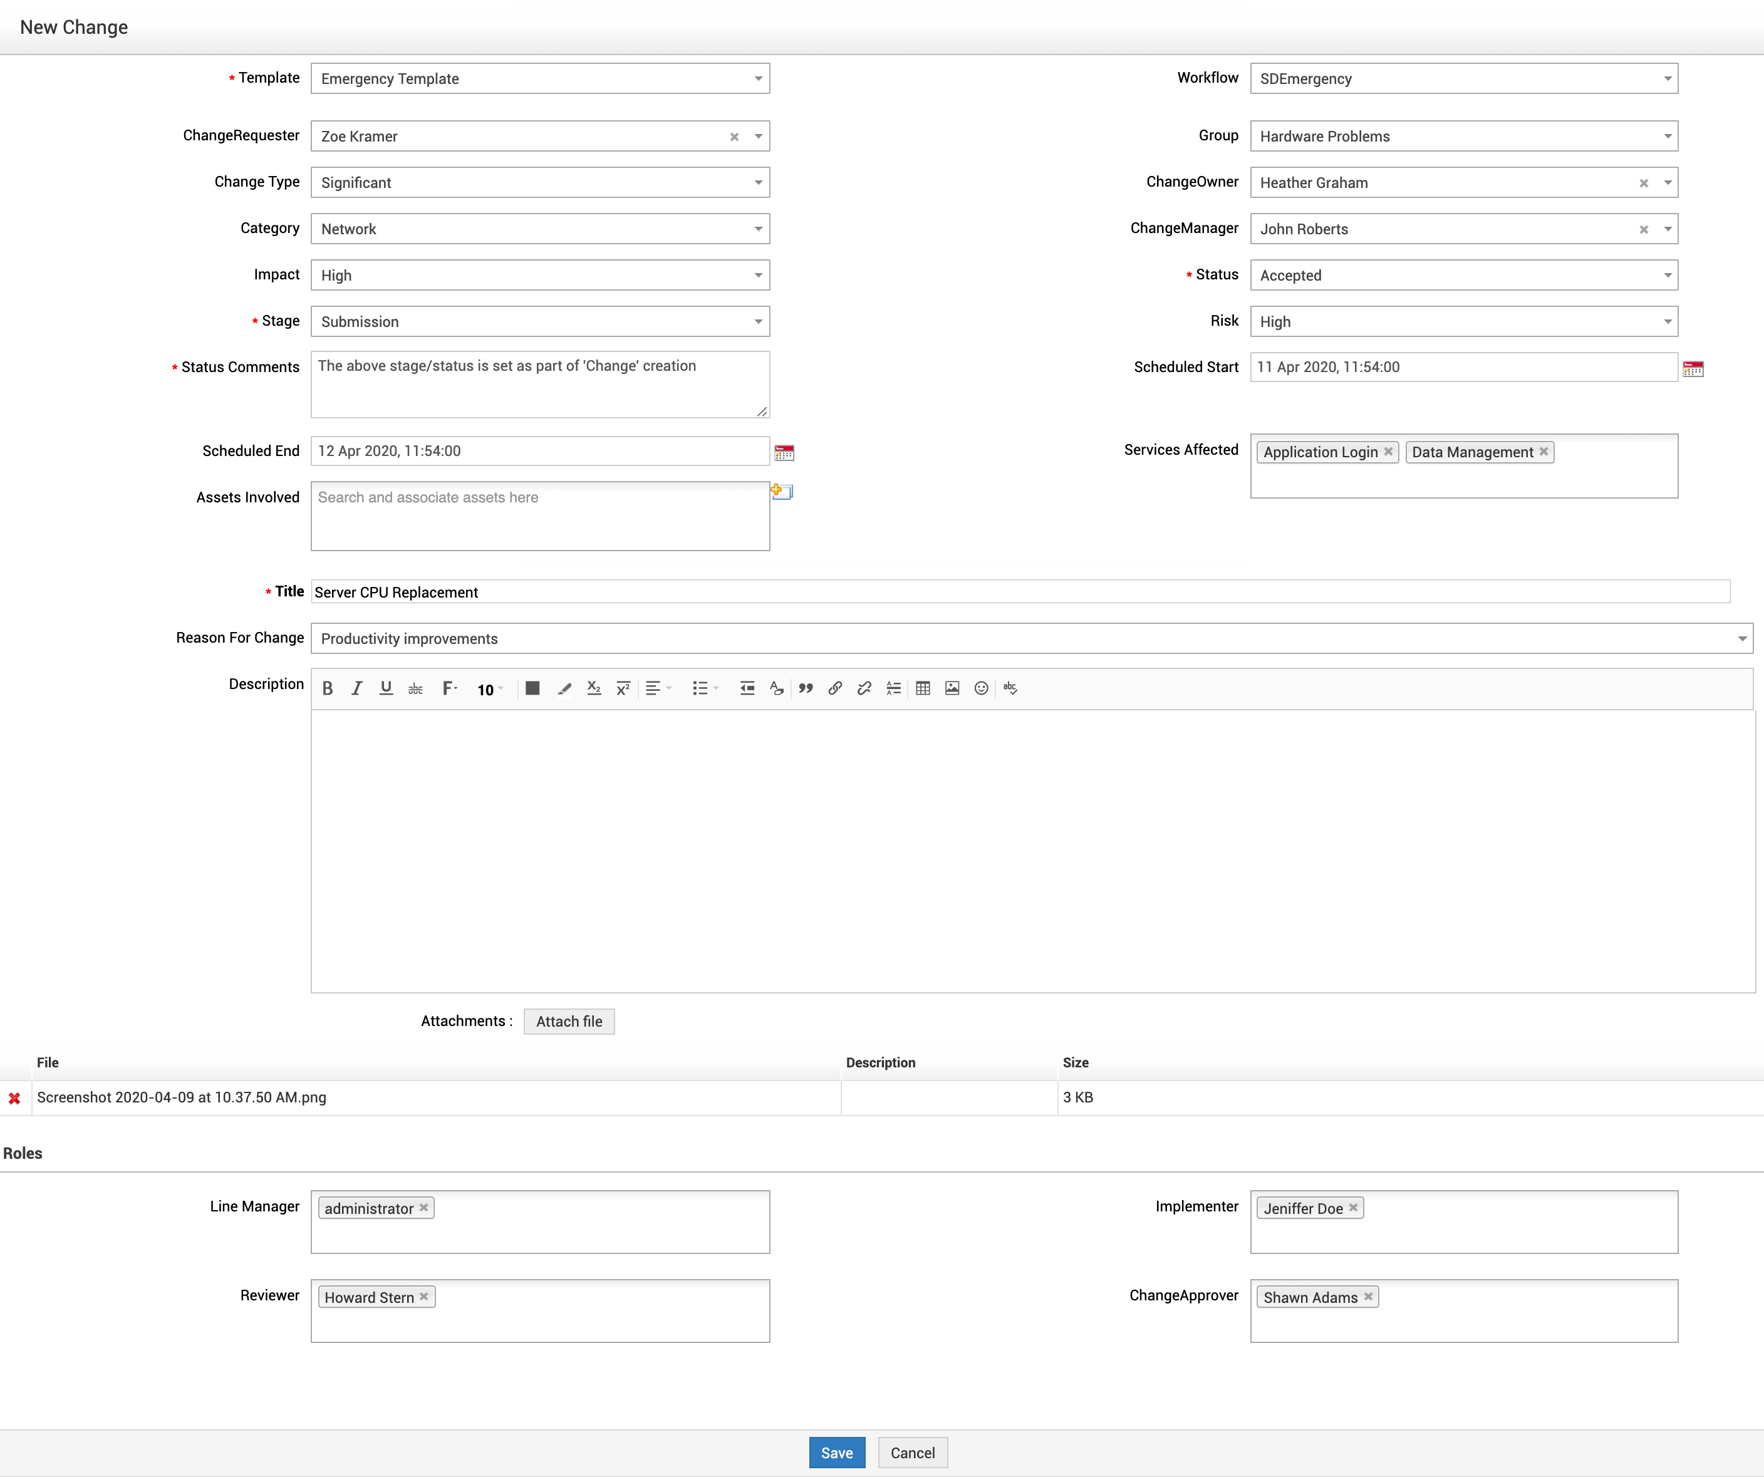Click the blockquote icon
Image resolution: width=1764 pixels, height=1477 pixels.
click(x=806, y=689)
